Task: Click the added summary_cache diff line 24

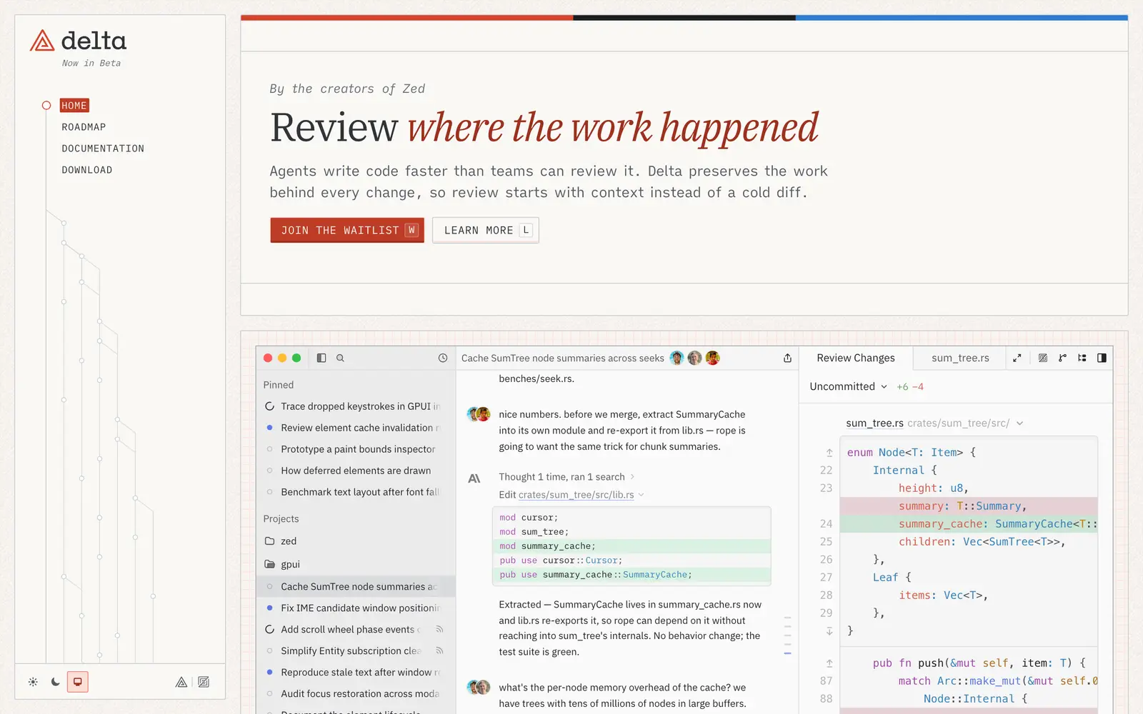Action: click(x=969, y=524)
